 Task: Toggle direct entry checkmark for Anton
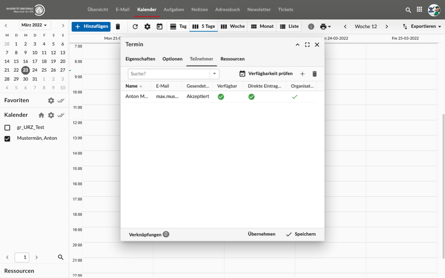251,97
